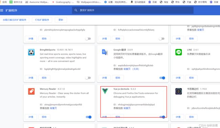Open the 亚马逊登录 Amazon bookmark
Screen dimensions: 220x128
click(138, 2)
